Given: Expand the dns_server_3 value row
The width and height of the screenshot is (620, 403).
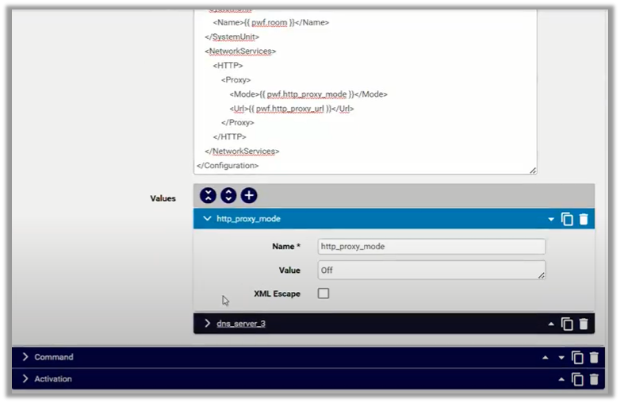Looking at the screenshot, I should coord(207,324).
